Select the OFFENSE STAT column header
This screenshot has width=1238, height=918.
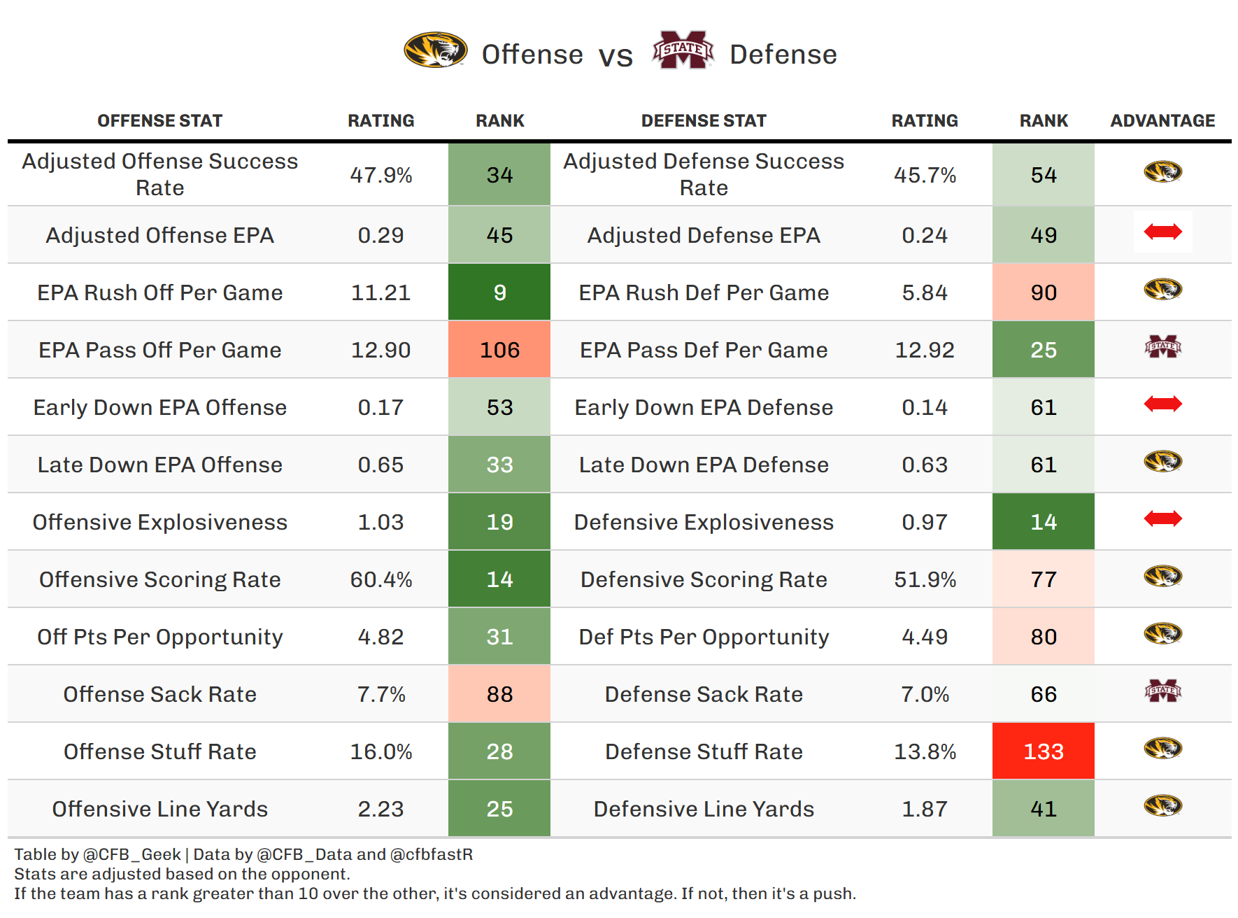[159, 121]
